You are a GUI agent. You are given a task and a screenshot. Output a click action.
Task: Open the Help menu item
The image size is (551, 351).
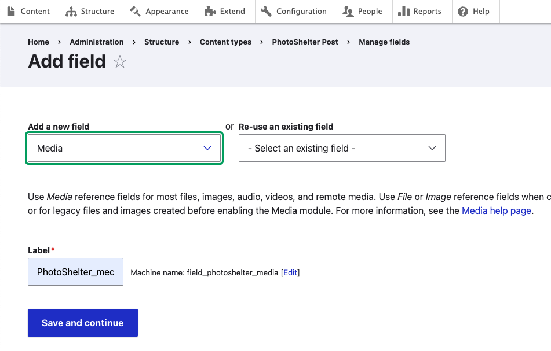point(476,11)
